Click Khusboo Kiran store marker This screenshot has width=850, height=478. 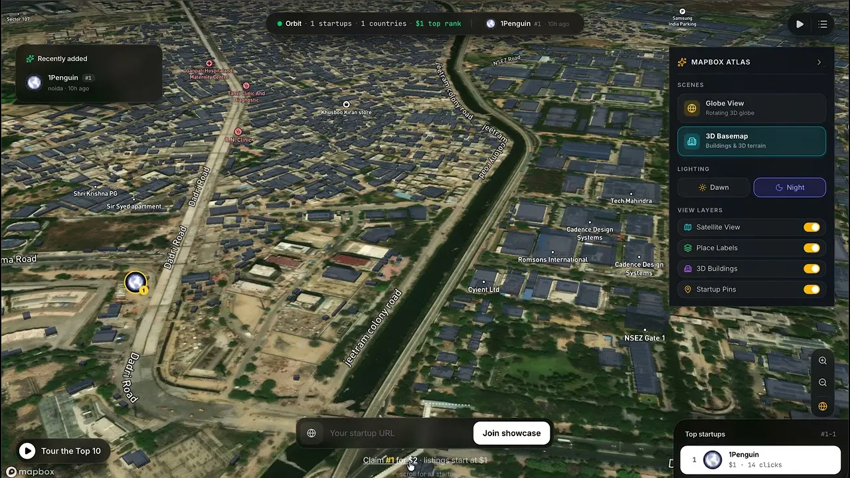coord(346,104)
